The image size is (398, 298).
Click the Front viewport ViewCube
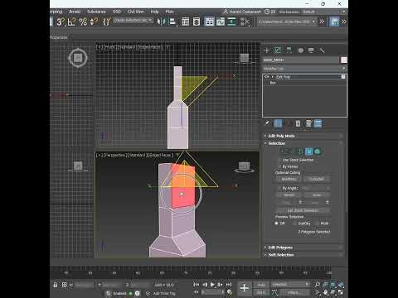pyautogui.click(x=245, y=58)
